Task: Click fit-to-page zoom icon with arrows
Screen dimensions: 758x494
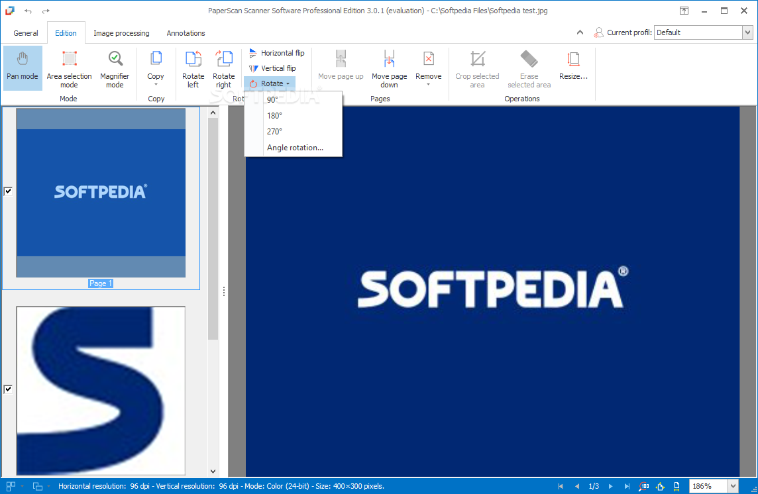Action: 661,486
